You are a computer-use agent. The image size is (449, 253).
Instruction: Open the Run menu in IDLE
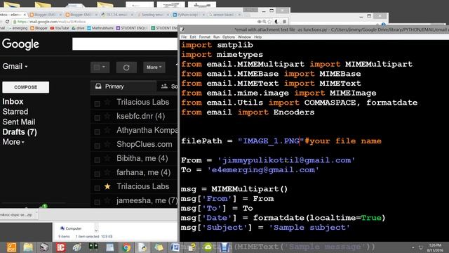click(x=216, y=37)
